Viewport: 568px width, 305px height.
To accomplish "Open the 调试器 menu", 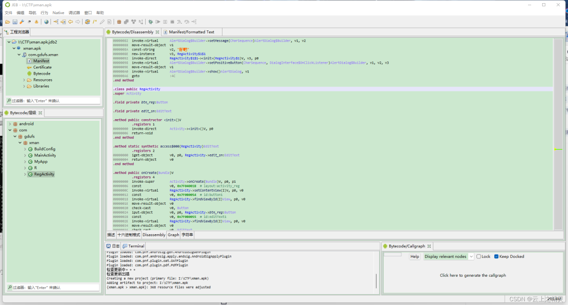I will coord(74,13).
